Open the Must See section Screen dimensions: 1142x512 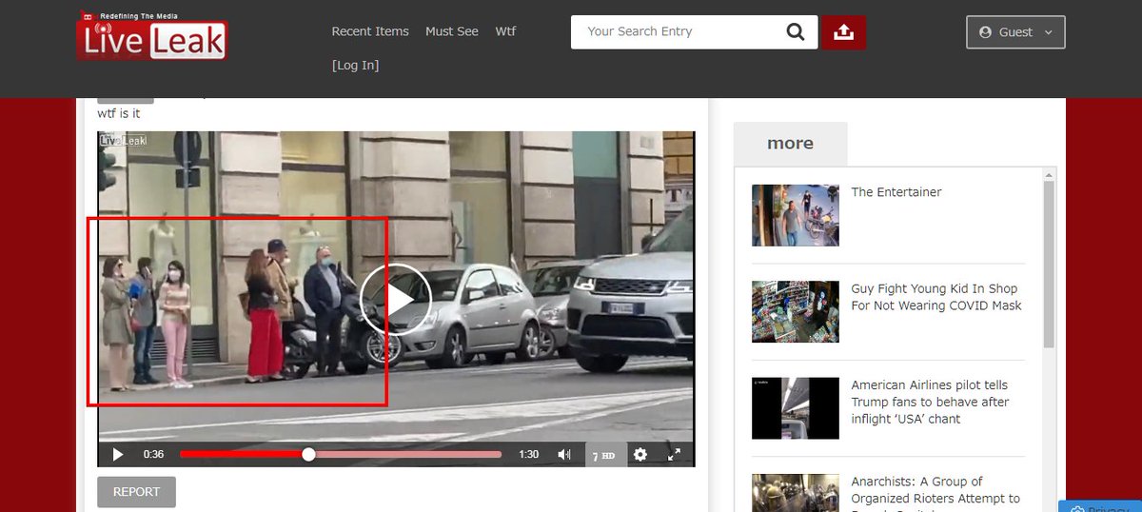pos(452,31)
